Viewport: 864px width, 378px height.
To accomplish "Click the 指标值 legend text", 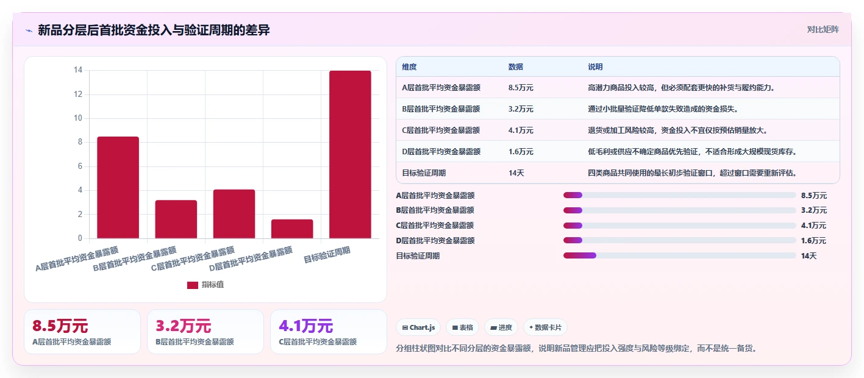I will [213, 285].
